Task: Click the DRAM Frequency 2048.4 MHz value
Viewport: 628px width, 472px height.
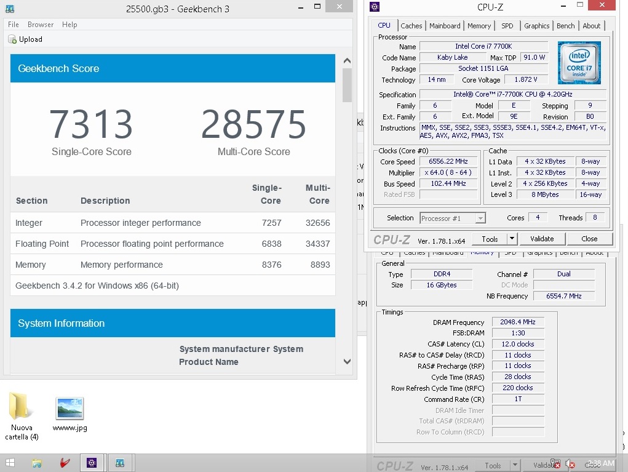Action: click(518, 322)
